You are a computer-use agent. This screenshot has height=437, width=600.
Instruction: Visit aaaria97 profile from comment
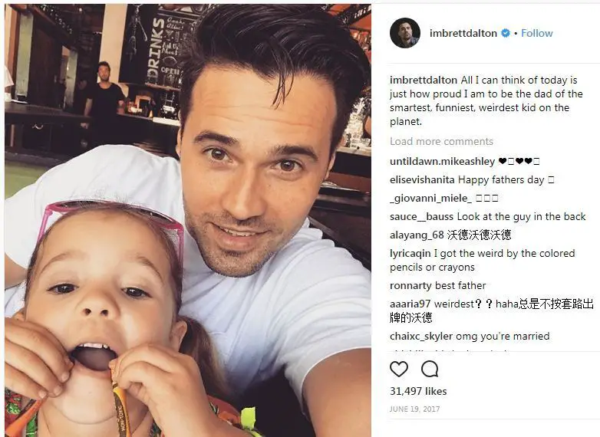pyautogui.click(x=410, y=304)
